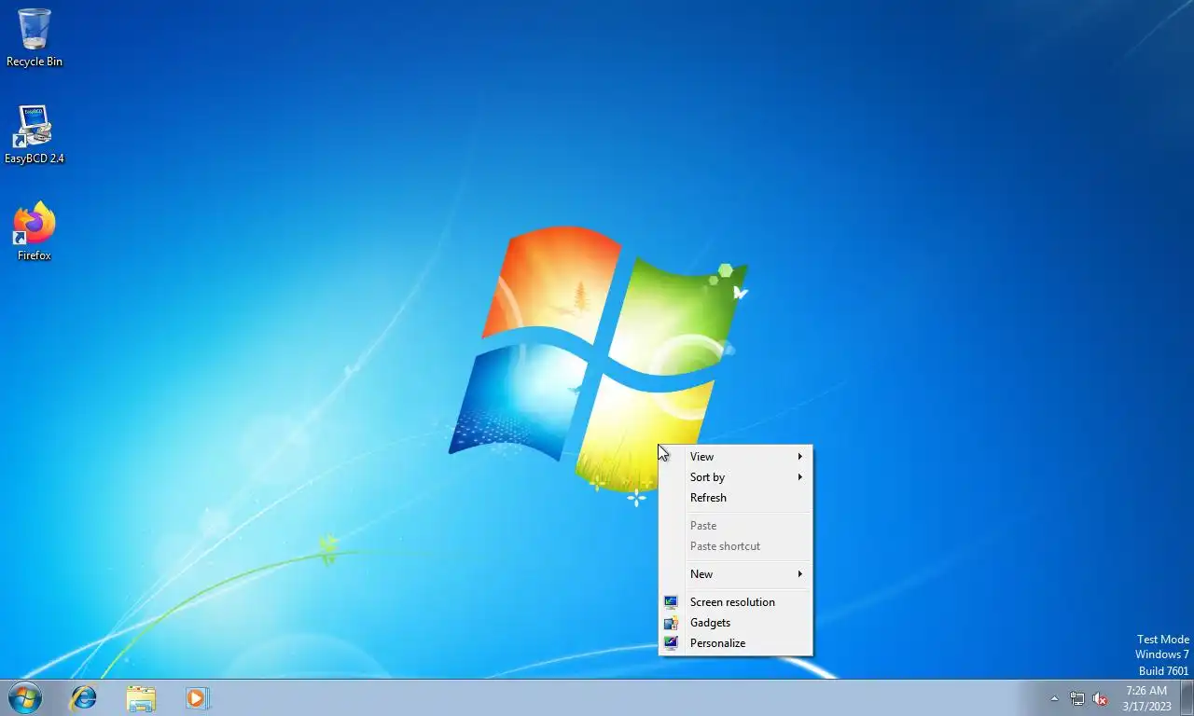Launch Windows Media Player from taskbar
Viewport: 1194px width, 716px height.
click(197, 698)
